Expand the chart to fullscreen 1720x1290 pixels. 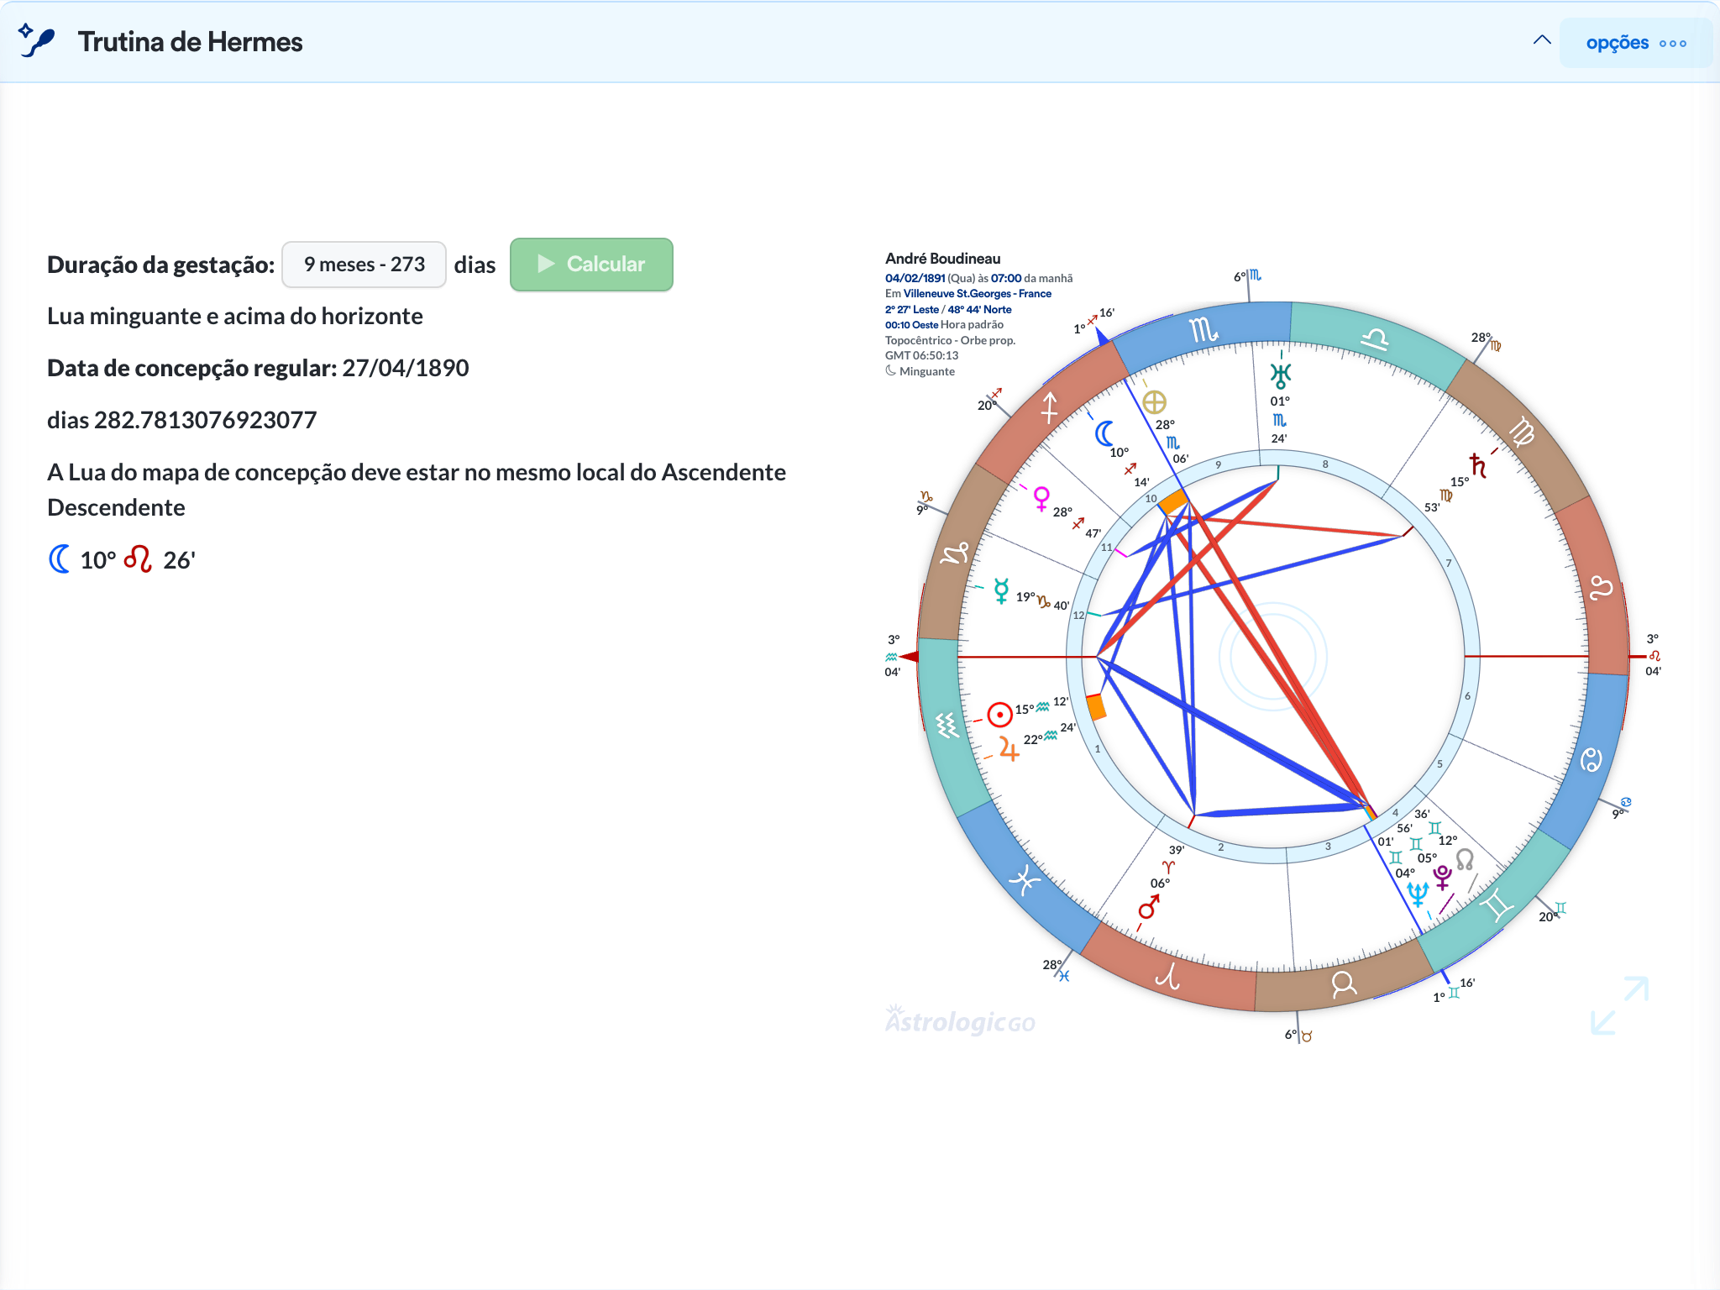tap(1619, 1005)
